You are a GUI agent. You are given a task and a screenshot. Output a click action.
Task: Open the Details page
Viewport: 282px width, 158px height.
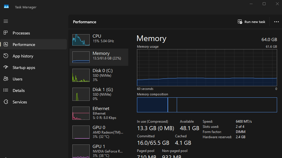click(x=34, y=90)
